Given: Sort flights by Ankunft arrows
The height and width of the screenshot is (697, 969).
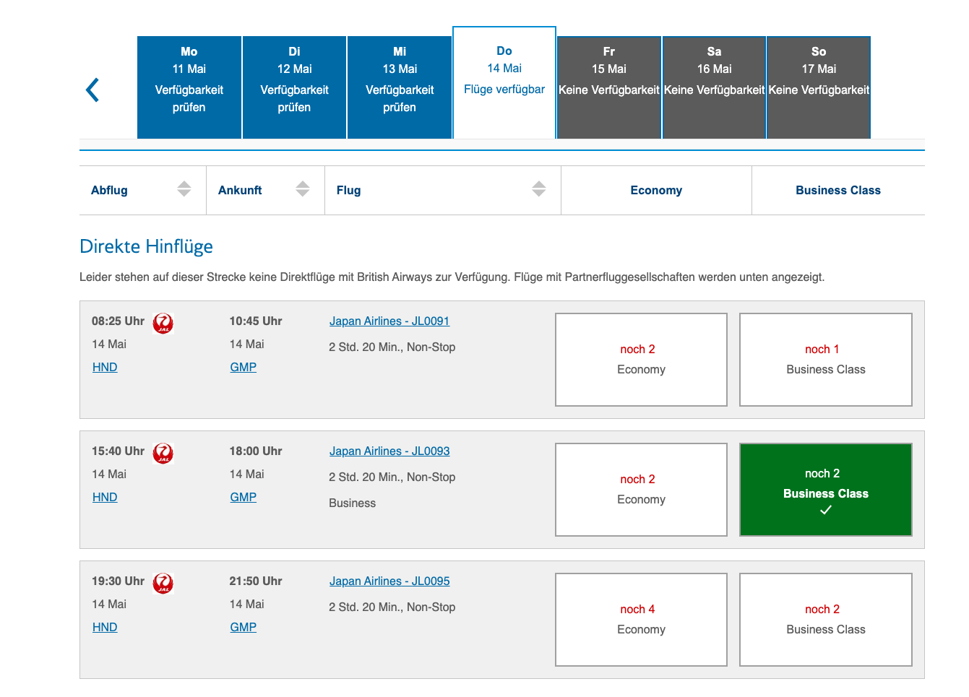Looking at the screenshot, I should click(303, 189).
